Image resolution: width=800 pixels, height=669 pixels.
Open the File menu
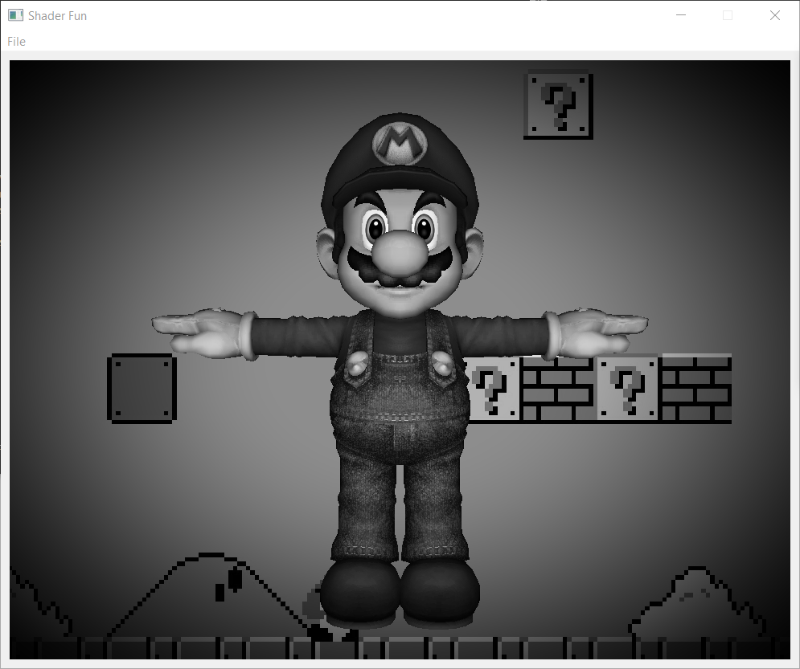(x=16, y=41)
